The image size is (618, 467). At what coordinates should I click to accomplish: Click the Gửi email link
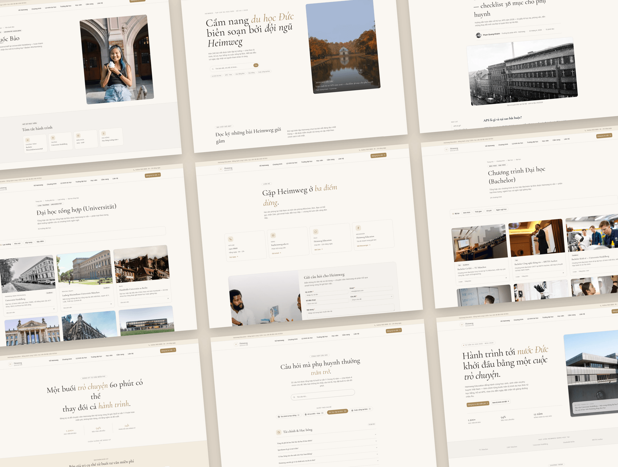click(276, 253)
